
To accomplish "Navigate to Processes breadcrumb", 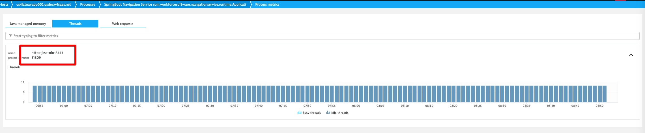I will pos(87,5).
